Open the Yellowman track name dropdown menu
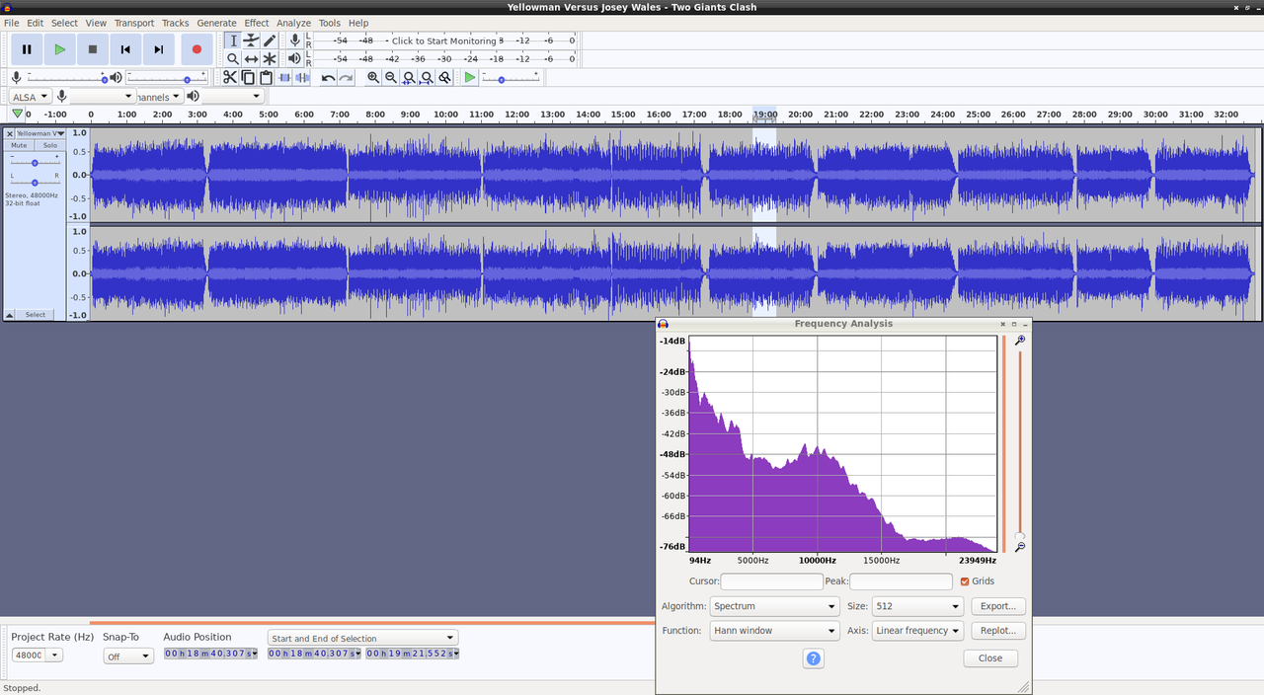This screenshot has height=695, width=1264. [40, 133]
